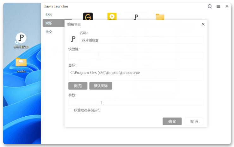Open the hamburger menu in Dawn Launcher
234x147 pixels.
(x=218, y=6)
